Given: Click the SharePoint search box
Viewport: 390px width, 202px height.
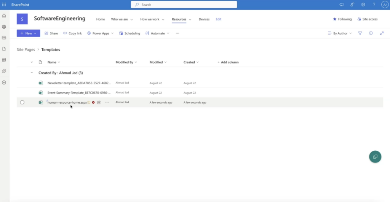Looking at the screenshot, I should [184, 5].
